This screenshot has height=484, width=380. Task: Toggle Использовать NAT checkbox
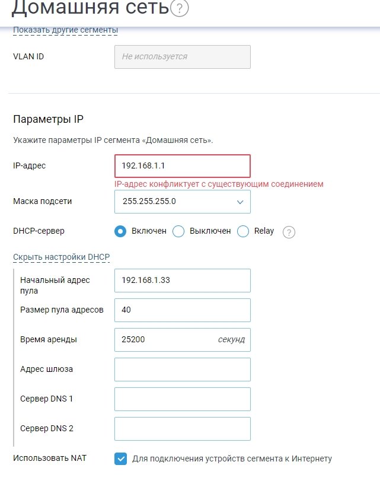(120, 458)
